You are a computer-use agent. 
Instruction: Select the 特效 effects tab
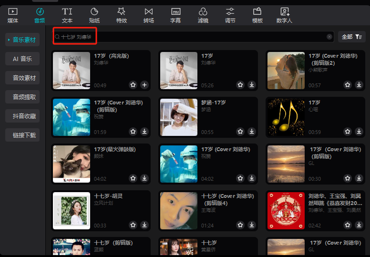(122, 15)
